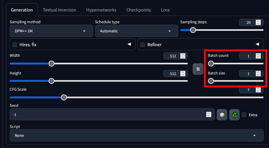This screenshot has width=269, height=148.
Task: Click the CFG Scale label
Action: 18,89
